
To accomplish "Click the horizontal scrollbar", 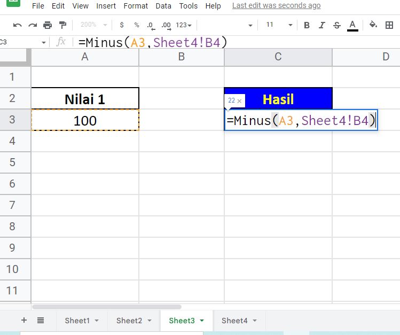I will (107, 307).
